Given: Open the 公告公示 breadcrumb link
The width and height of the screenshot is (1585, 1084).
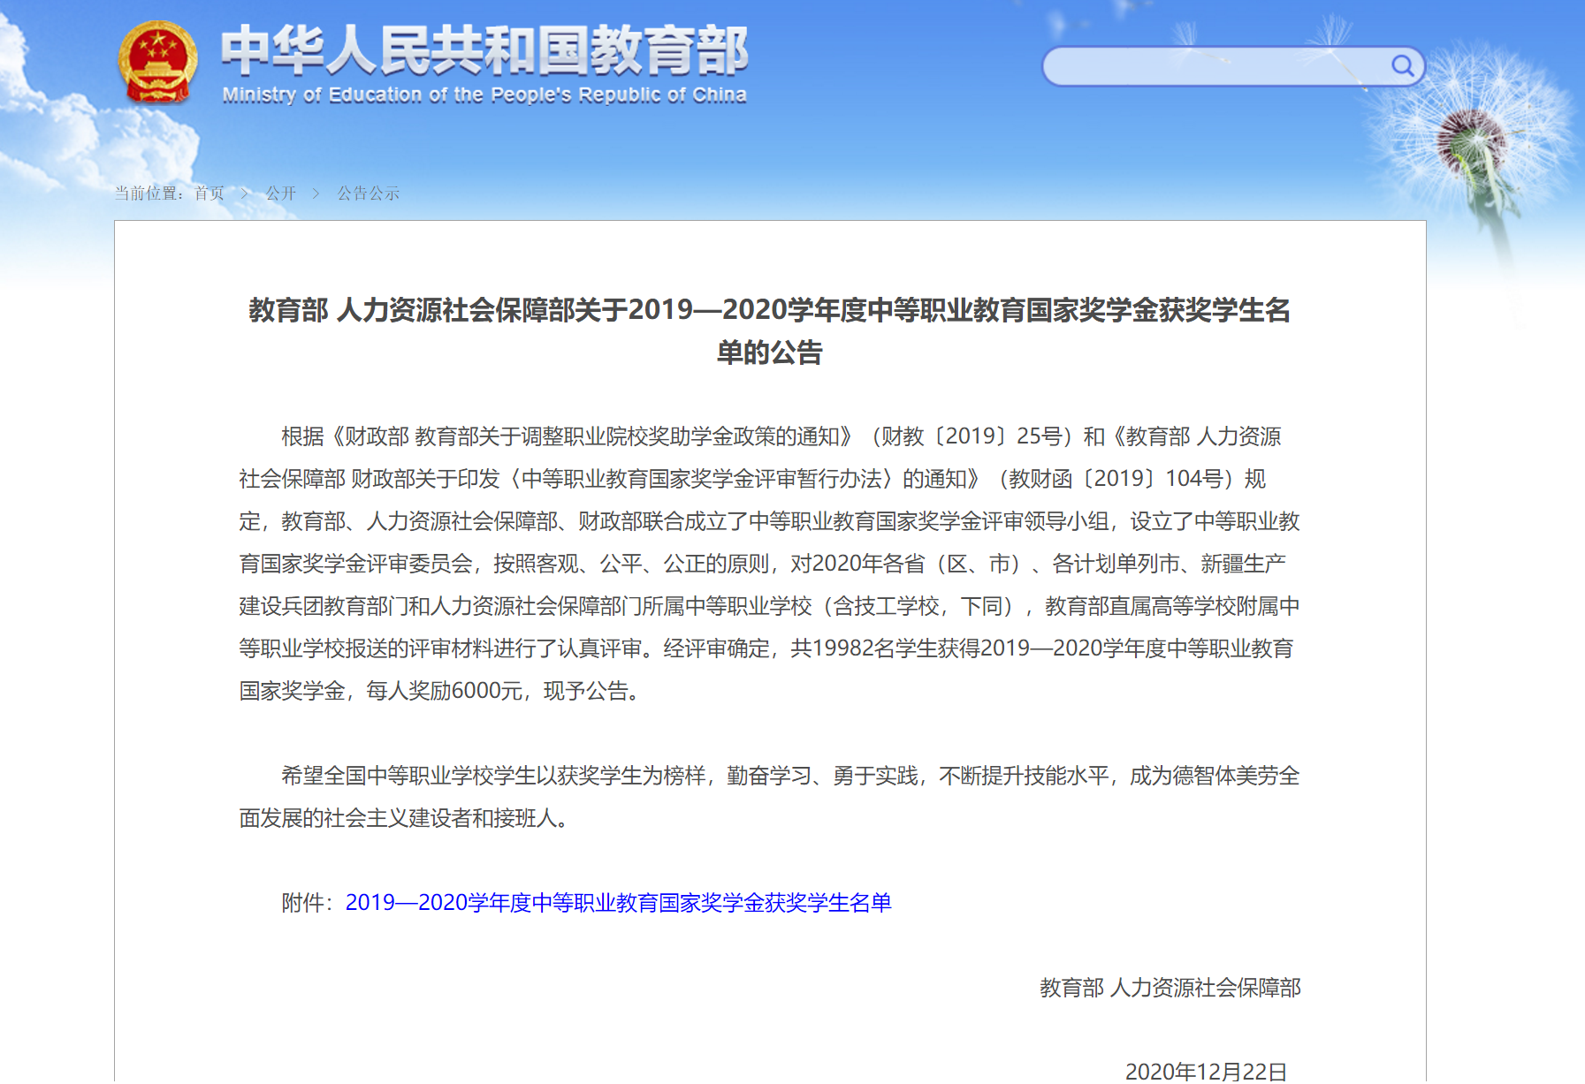Looking at the screenshot, I should tap(368, 193).
